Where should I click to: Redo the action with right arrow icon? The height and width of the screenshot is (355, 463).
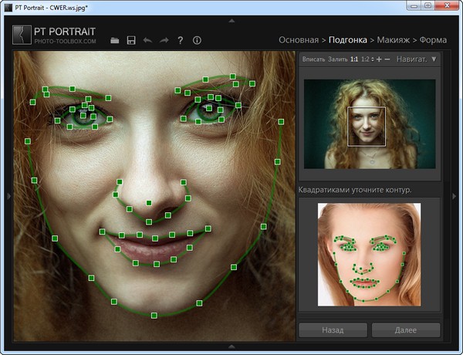[x=164, y=40]
